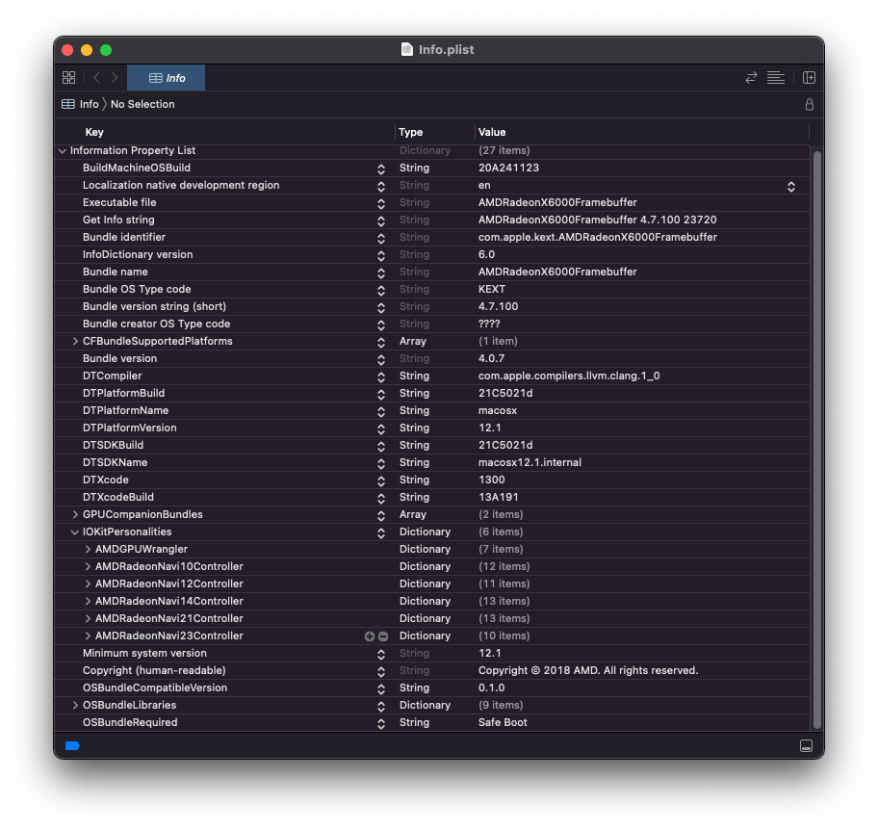Enable code review with the arrows icon
The width and height of the screenshot is (878, 830).
[x=751, y=78]
